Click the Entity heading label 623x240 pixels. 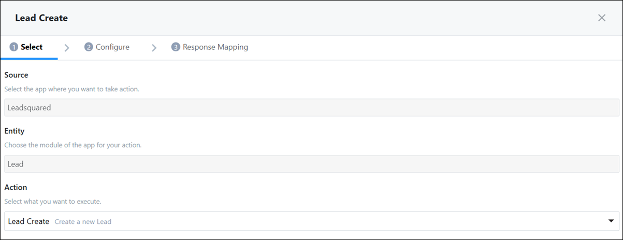click(x=15, y=131)
